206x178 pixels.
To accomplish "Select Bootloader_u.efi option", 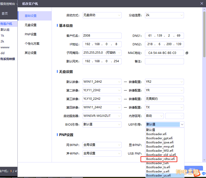I will click(x=165, y=171).
